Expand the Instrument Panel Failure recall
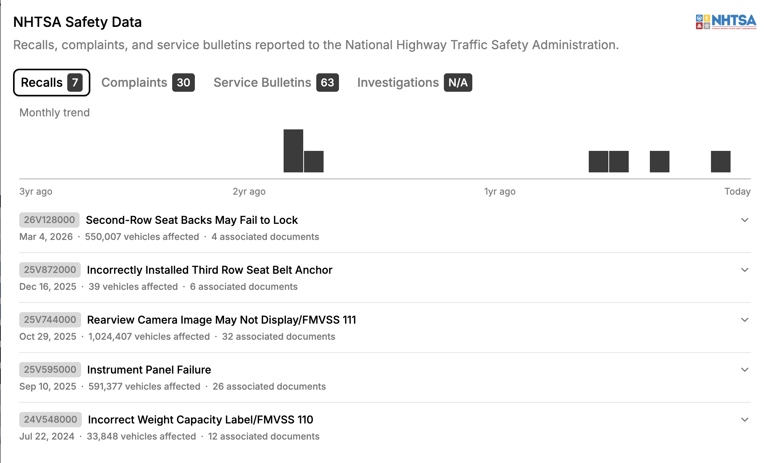Viewport: 764px width, 463px height. 745,370
